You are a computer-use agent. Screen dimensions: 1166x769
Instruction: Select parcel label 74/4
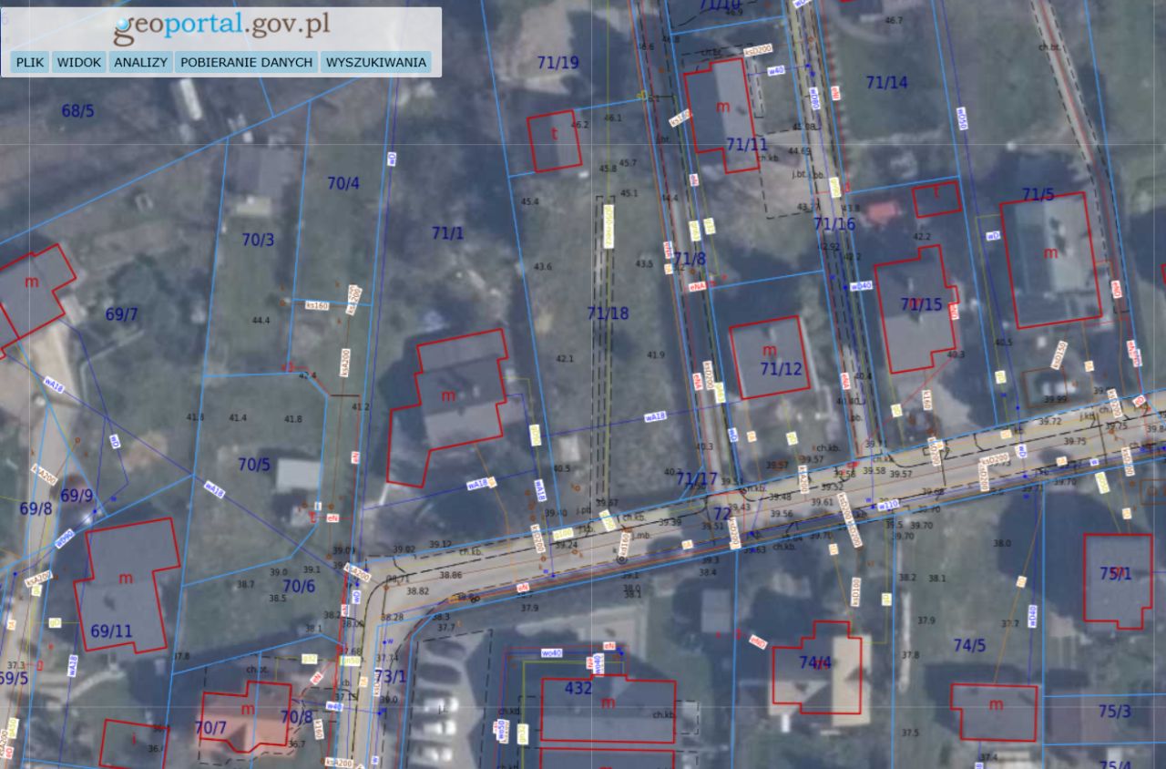pos(815,662)
